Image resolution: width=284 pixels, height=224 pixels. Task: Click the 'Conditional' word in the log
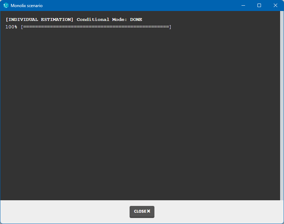[93, 19]
